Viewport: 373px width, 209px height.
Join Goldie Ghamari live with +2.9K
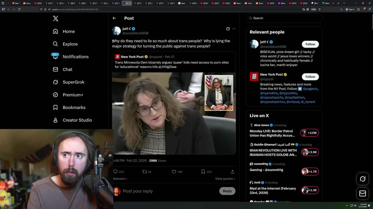pyautogui.click(x=309, y=152)
